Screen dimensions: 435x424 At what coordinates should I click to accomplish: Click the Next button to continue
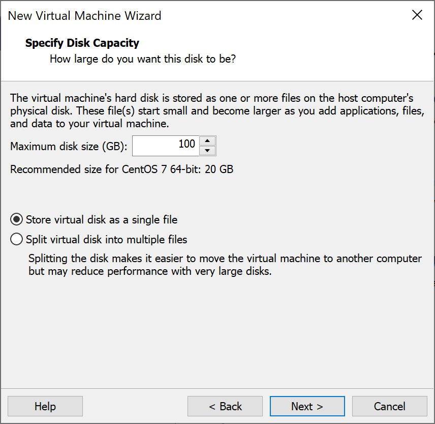(x=307, y=406)
